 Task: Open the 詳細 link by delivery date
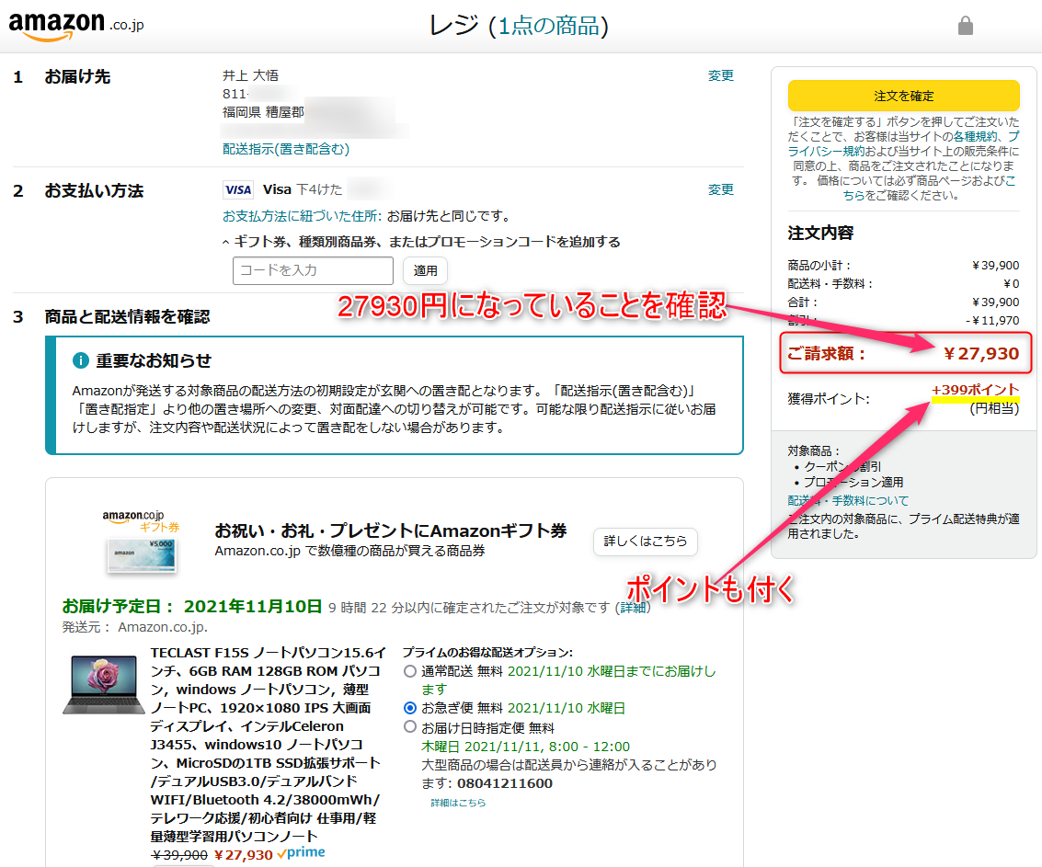[x=632, y=607]
